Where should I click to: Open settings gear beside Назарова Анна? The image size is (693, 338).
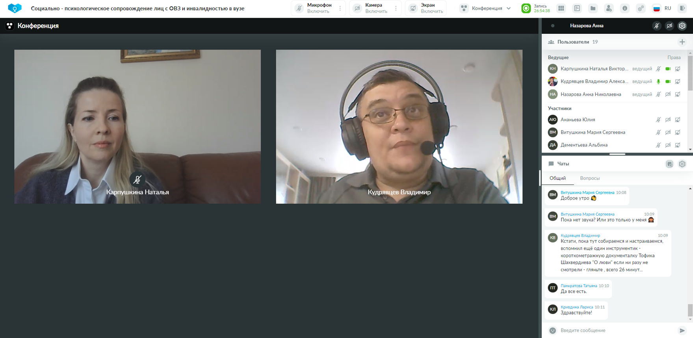682,26
